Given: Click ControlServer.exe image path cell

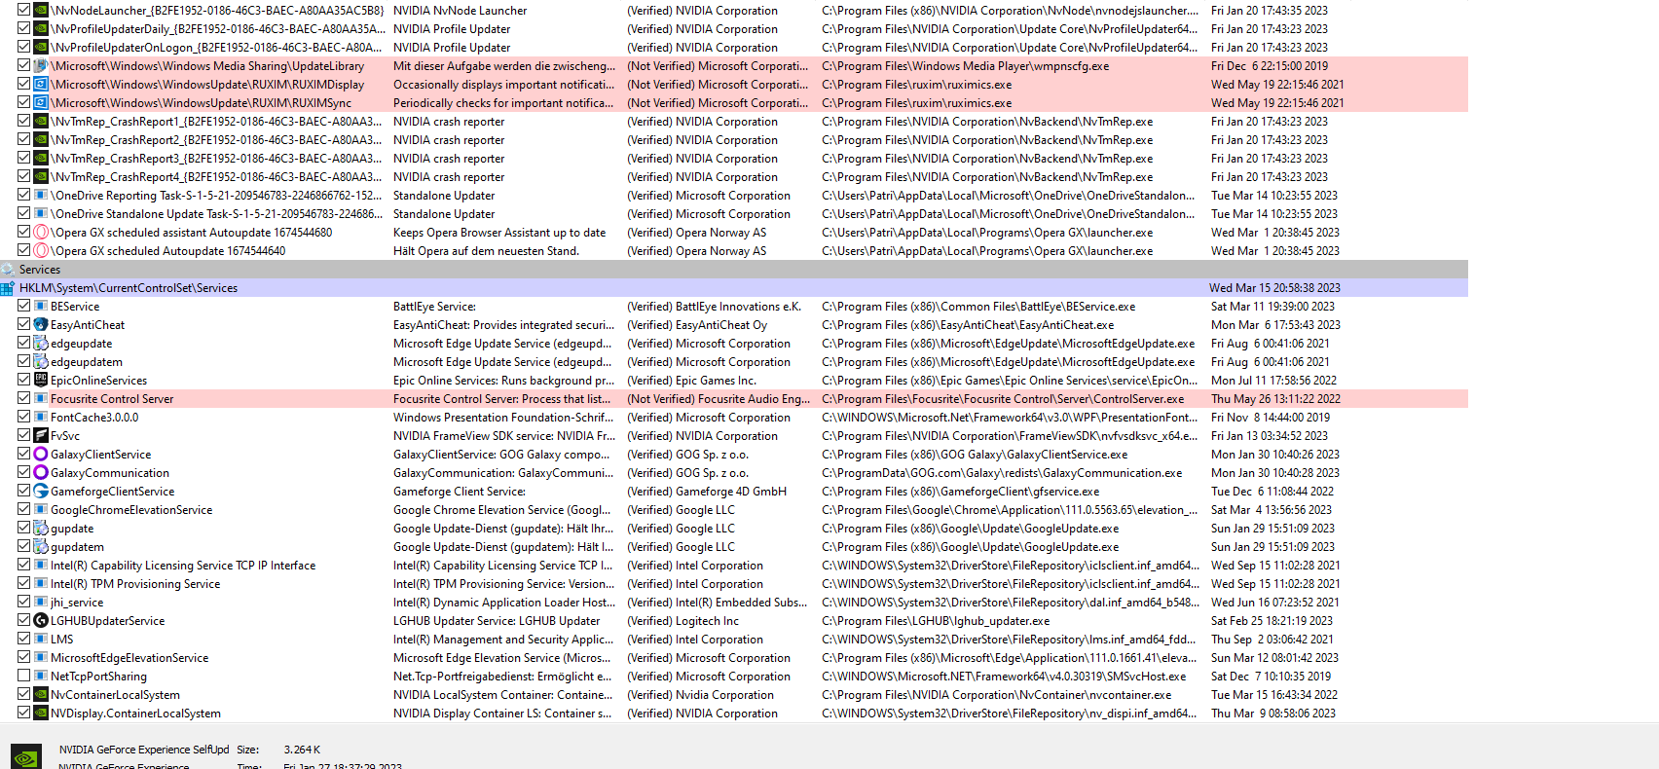Looking at the screenshot, I should tap(1003, 399).
